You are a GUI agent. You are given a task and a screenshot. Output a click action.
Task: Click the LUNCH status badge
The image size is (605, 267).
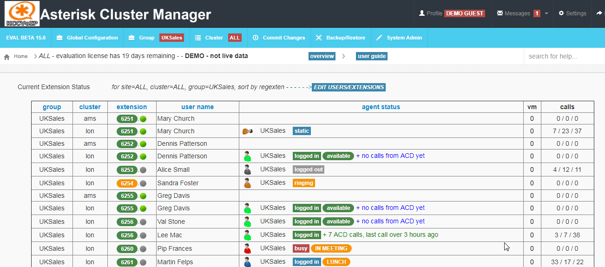point(336,262)
